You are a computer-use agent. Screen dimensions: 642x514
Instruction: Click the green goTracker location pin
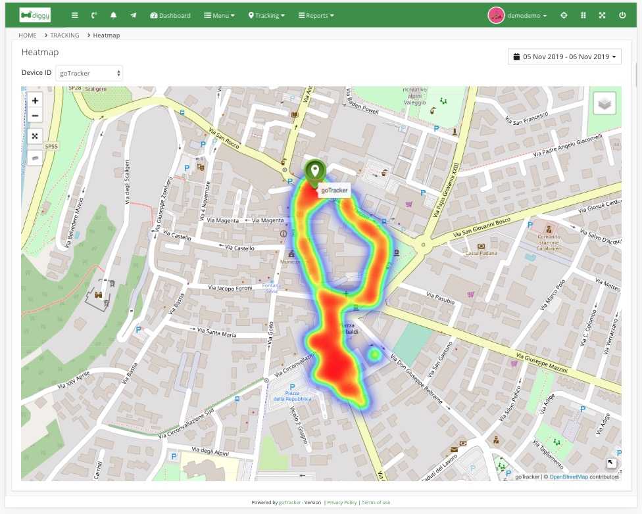(314, 172)
